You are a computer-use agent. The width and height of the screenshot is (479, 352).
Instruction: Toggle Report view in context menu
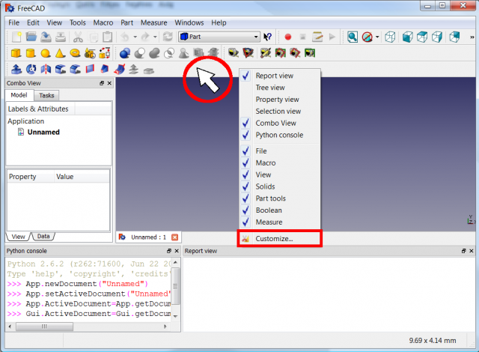(275, 76)
